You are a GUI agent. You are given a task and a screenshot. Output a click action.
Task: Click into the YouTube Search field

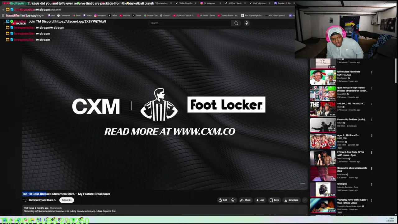point(190,23)
